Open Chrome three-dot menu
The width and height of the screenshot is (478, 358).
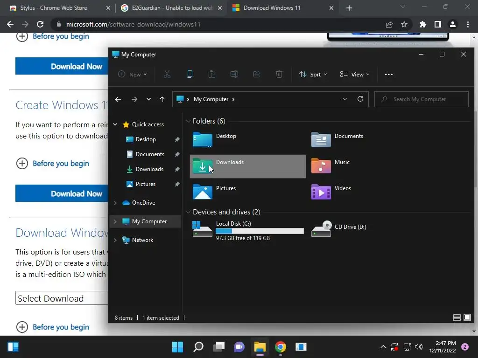tap(468, 24)
